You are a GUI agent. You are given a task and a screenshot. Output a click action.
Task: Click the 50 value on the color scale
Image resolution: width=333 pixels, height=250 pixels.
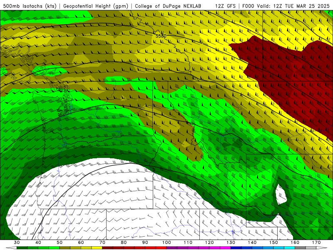(x=60, y=242)
